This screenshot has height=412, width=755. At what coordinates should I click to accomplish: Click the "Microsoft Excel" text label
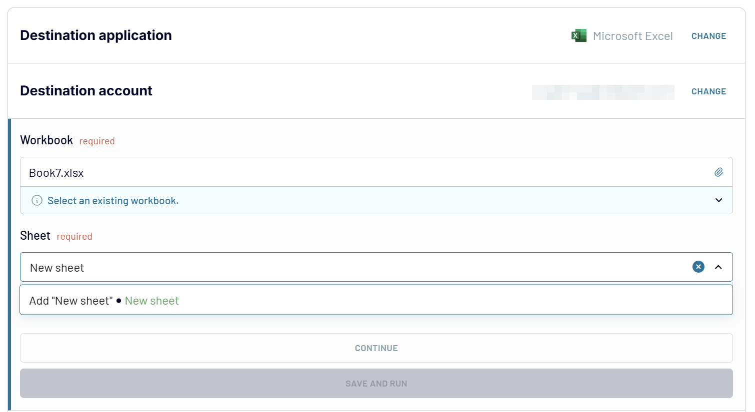633,35
